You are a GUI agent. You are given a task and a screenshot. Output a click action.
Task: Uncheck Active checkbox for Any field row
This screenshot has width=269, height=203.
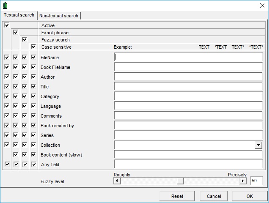(x=7, y=164)
